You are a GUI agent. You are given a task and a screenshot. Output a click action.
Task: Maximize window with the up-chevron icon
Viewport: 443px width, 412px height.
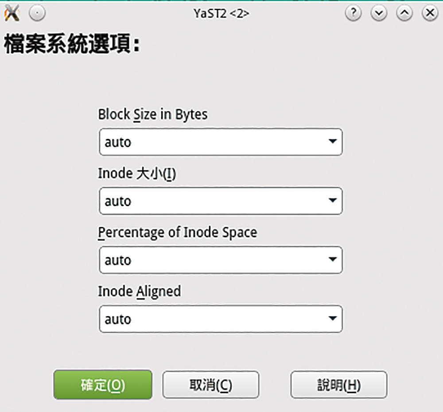pyautogui.click(x=404, y=13)
